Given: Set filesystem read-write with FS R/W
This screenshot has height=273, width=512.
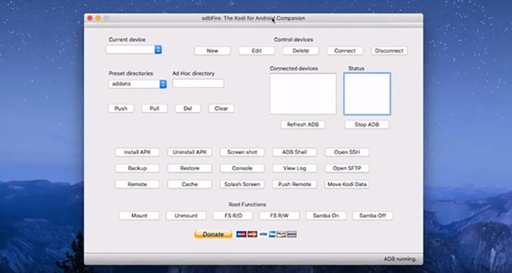Looking at the screenshot, I should (279, 216).
